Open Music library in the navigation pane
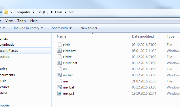The height and width of the screenshot is (107, 180). (x=3, y=81)
